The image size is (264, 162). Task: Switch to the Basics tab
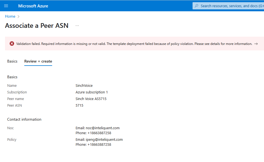coord(12,61)
